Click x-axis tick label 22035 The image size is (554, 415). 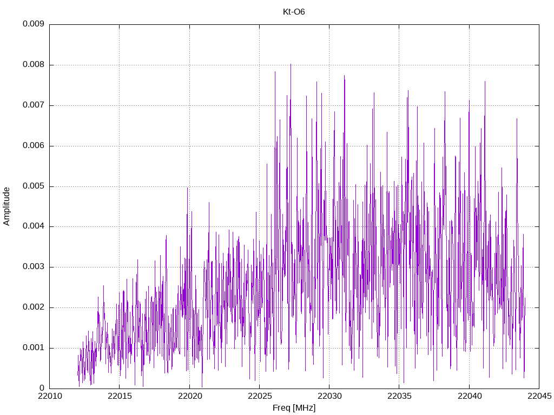click(399, 396)
